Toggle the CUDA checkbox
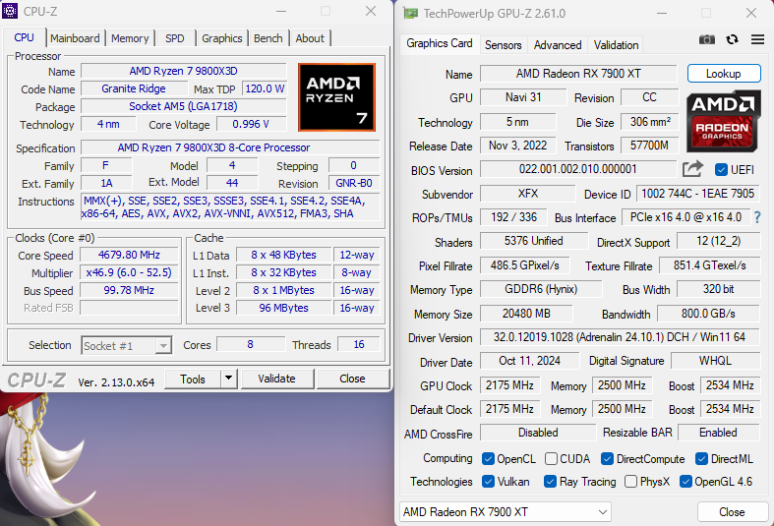 pos(552,459)
